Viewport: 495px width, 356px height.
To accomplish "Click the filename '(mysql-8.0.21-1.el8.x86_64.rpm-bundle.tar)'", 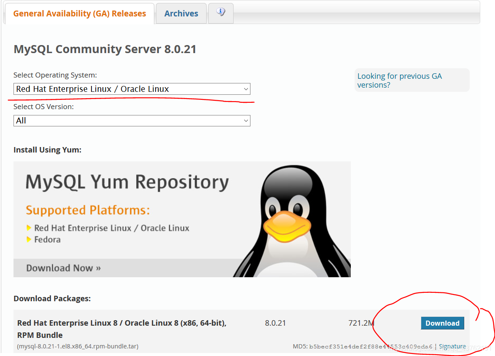I will (78, 346).
